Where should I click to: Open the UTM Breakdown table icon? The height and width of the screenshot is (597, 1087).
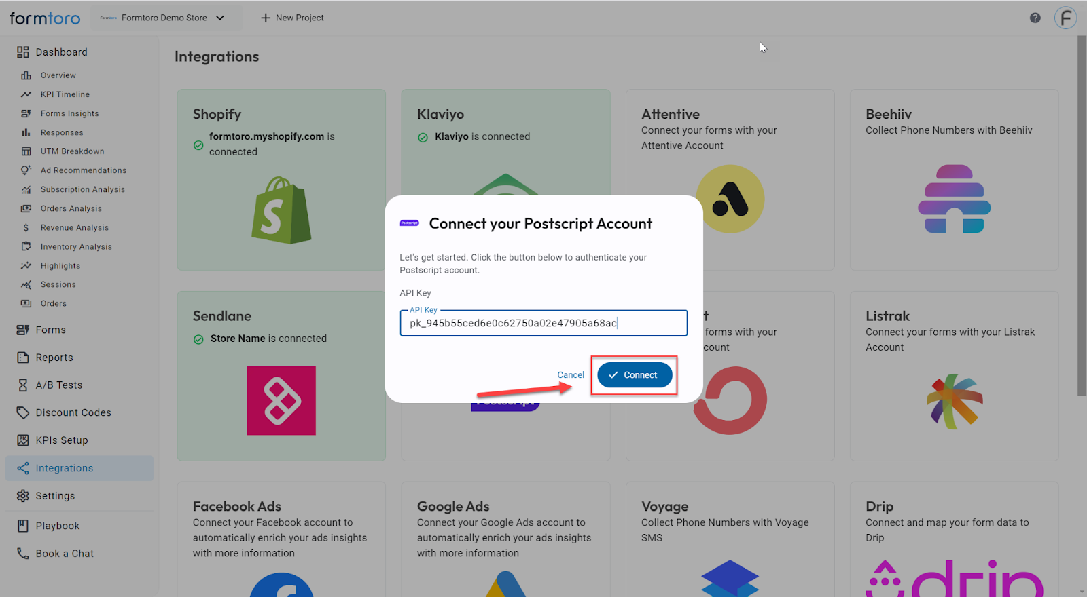26,151
